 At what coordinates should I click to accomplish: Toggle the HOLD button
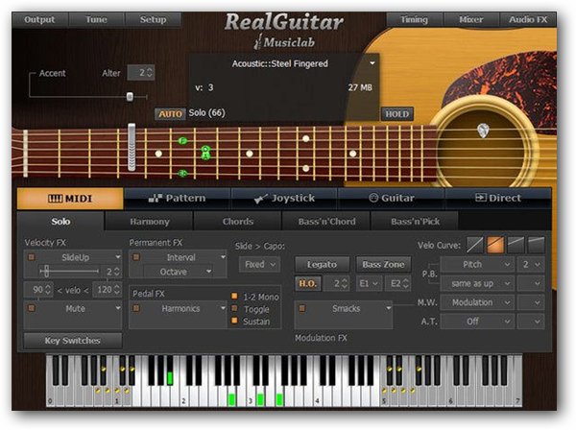point(396,113)
